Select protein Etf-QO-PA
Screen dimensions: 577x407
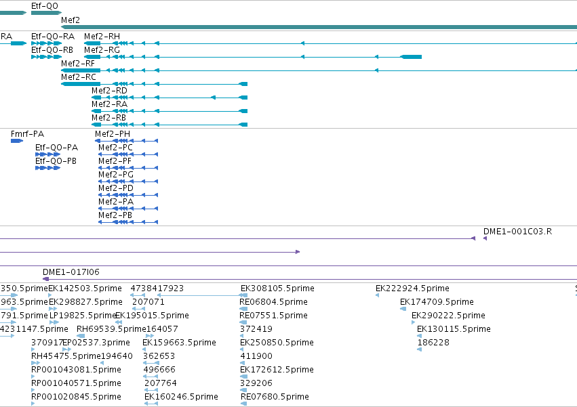[x=48, y=154]
